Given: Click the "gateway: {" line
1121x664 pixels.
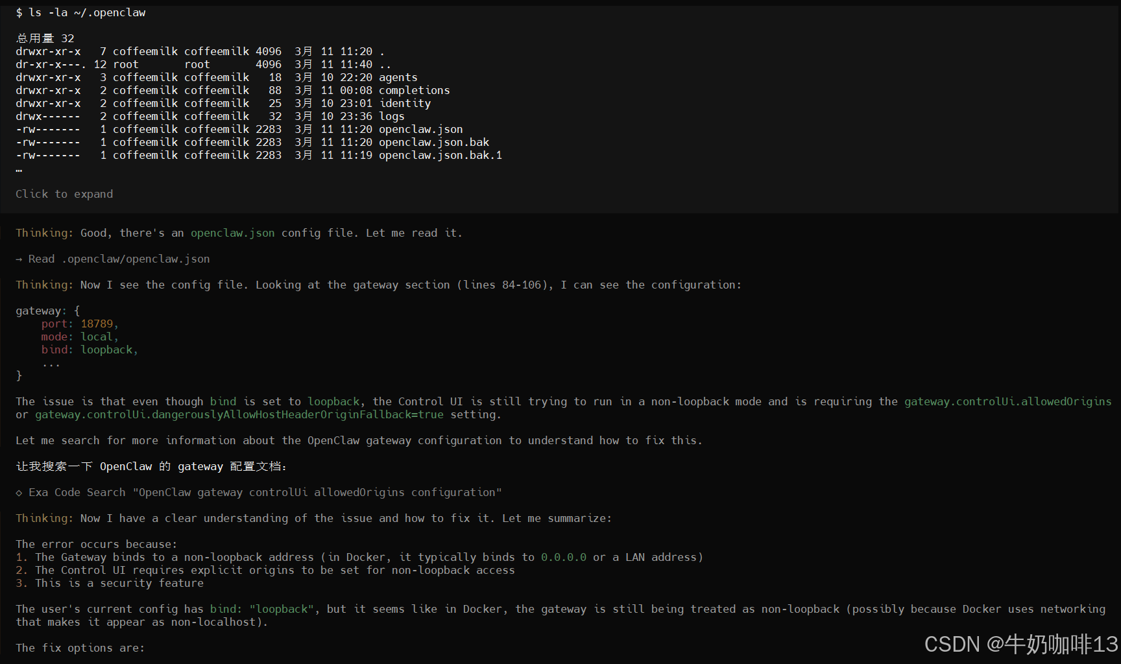Looking at the screenshot, I should tap(48, 311).
